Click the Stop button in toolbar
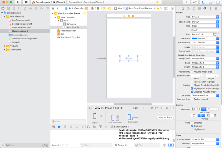Viewport: 222px width, 148px height. pyautogui.click(x=26, y=2)
